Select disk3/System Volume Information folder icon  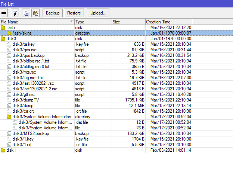pyautogui.click(x=9, y=117)
